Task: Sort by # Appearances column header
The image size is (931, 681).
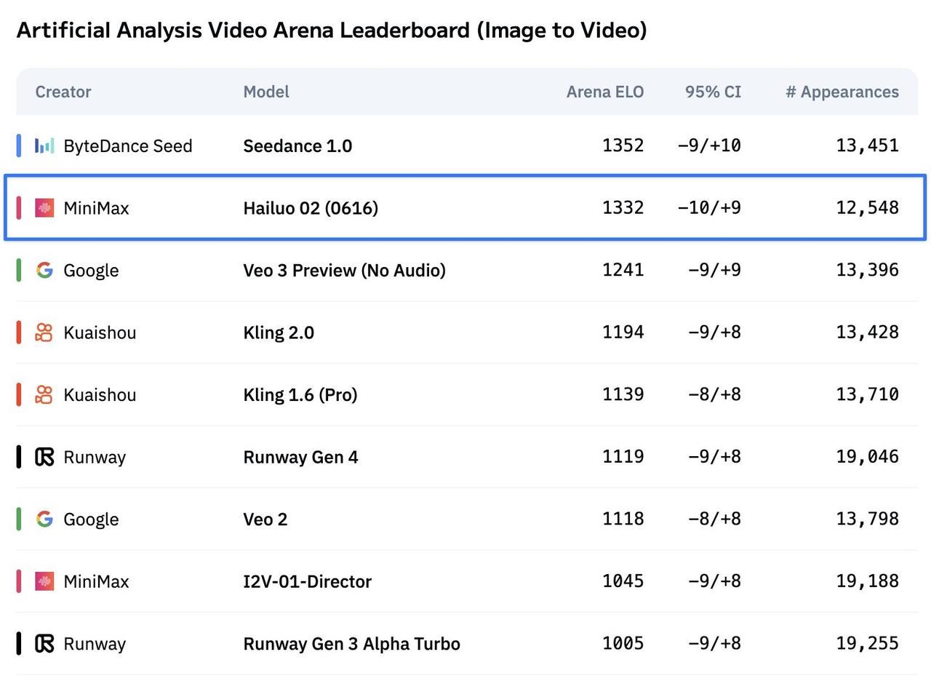Action: [842, 92]
